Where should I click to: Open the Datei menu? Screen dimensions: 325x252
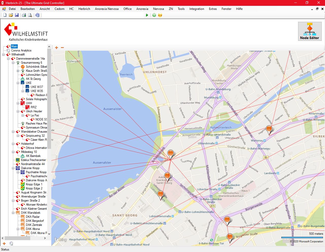pos(12,9)
